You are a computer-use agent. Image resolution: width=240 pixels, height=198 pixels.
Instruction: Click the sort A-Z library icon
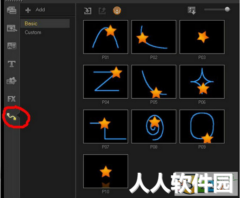192,10
